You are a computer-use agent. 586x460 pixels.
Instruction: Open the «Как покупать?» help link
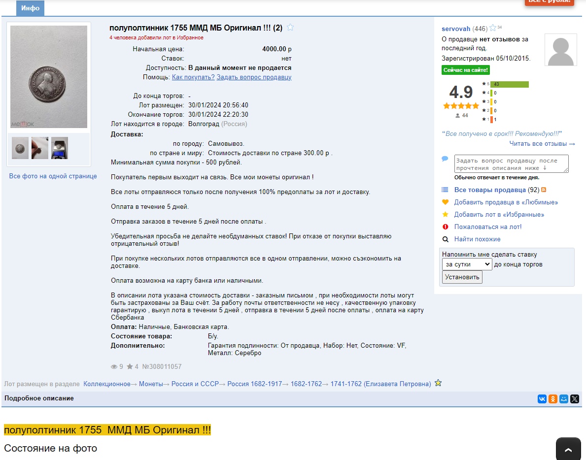point(193,77)
